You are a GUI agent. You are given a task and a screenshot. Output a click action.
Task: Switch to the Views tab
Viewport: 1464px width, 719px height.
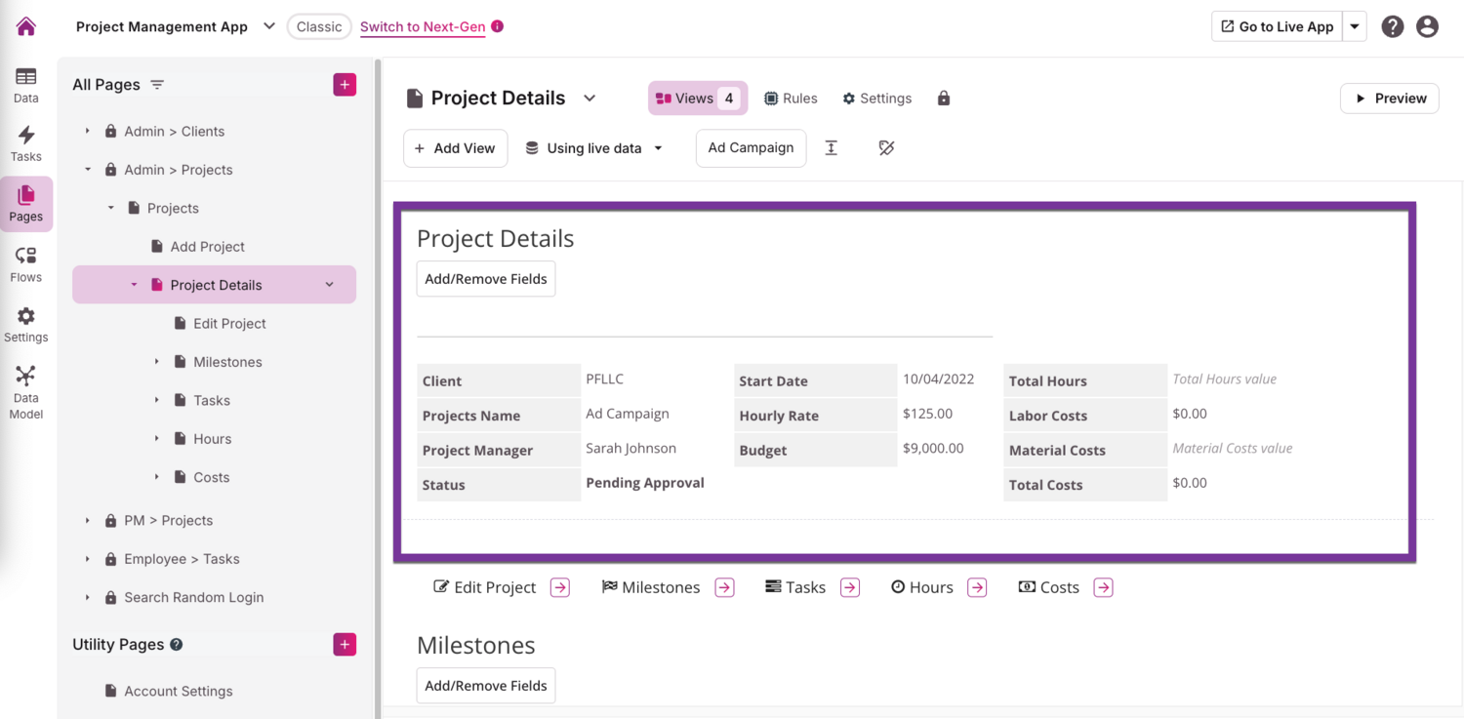click(697, 99)
